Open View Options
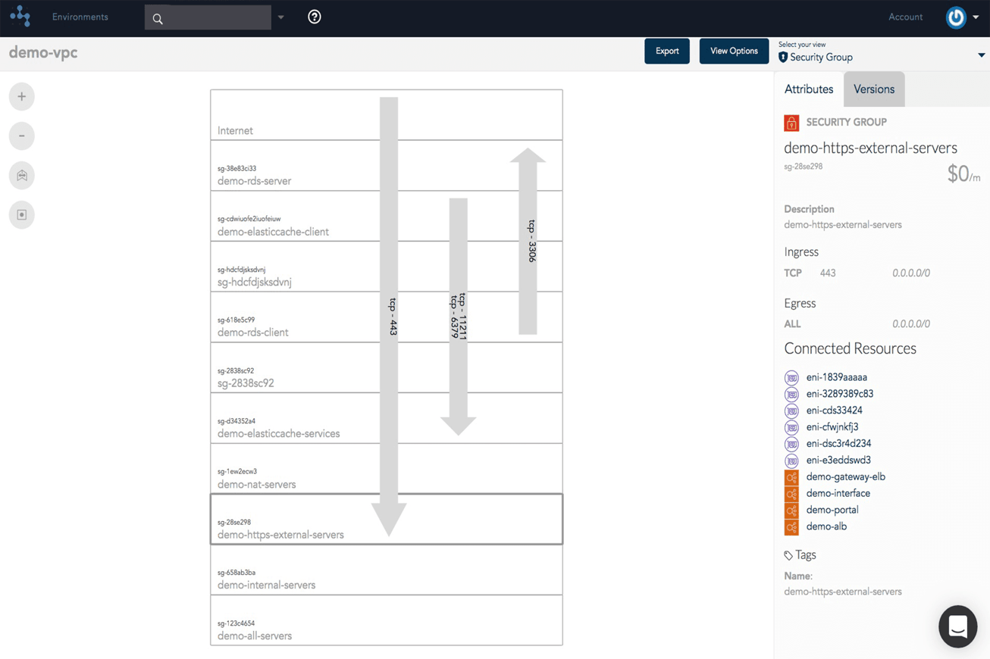The width and height of the screenshot is (990, 659). [x=733, y=51]
